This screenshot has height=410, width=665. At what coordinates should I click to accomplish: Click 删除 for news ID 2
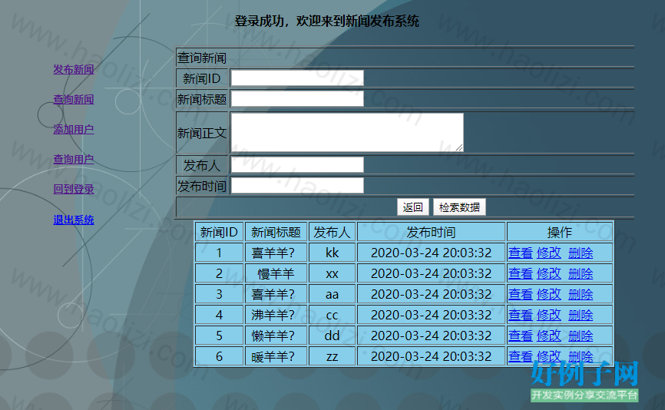(581, 273)
